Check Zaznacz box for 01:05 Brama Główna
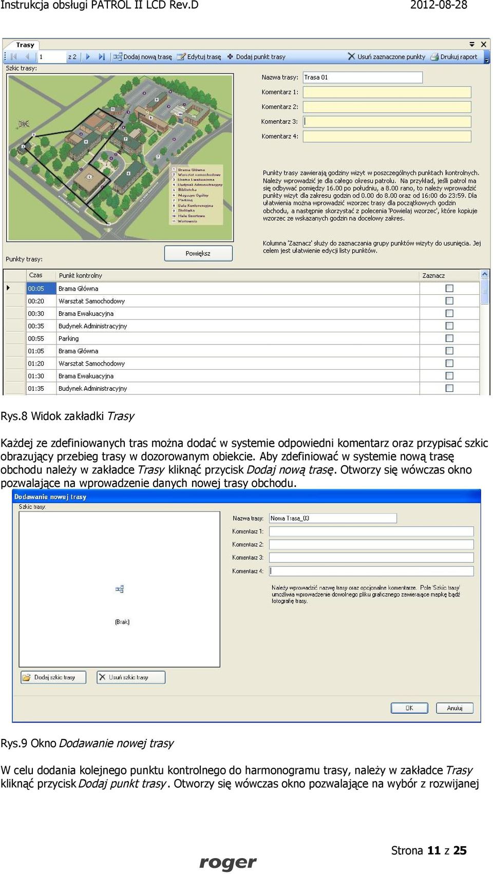 (449, 351)
